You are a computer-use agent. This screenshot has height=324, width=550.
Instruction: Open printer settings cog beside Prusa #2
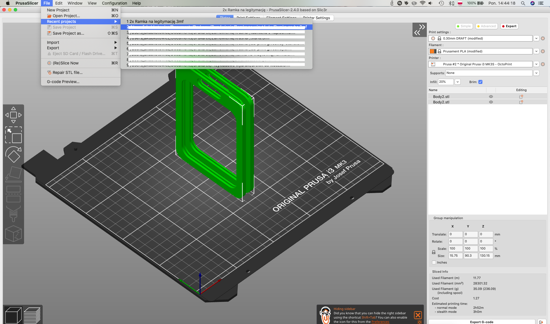[x=543, y=64]
